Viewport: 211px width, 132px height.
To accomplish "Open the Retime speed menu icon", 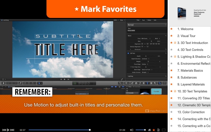I will [127, 83].
